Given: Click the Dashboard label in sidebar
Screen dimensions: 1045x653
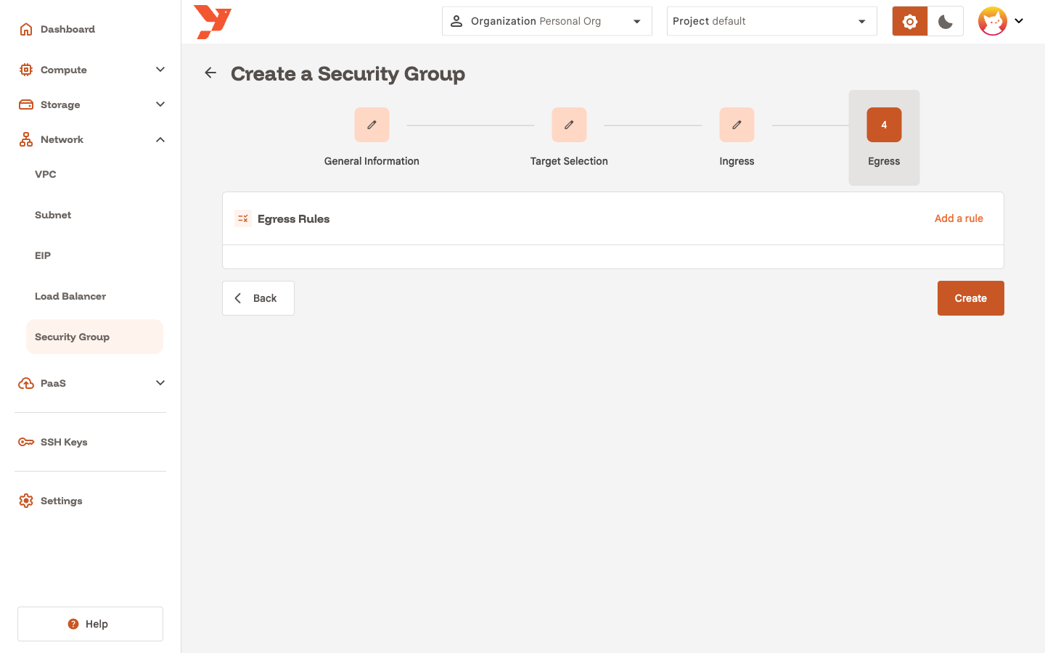Looking at the screenshot, I should point(67,29).
